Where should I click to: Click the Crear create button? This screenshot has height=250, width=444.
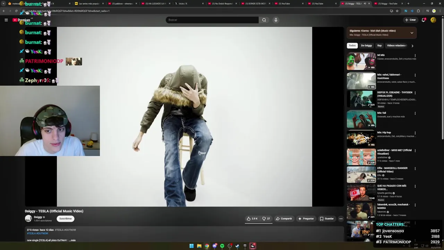pos(410,20)
